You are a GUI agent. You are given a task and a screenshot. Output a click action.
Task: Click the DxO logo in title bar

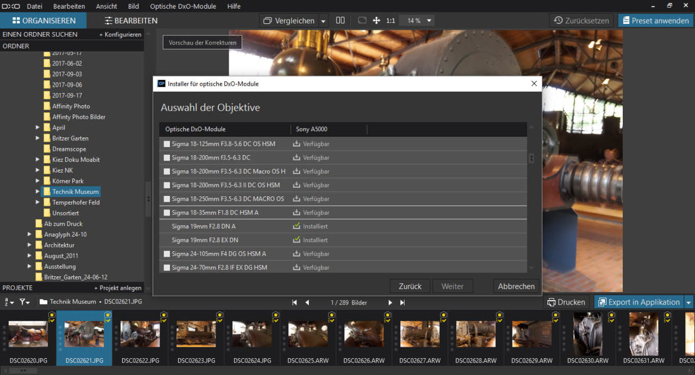10,6
